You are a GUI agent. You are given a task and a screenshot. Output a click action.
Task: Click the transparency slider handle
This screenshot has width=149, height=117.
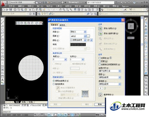click(105, 88)
